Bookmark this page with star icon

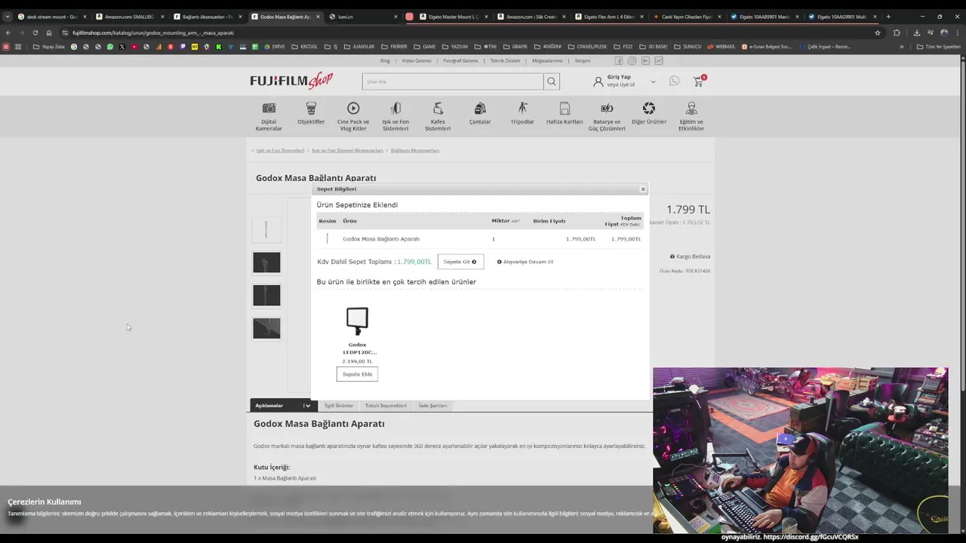(x=878, y=32)
